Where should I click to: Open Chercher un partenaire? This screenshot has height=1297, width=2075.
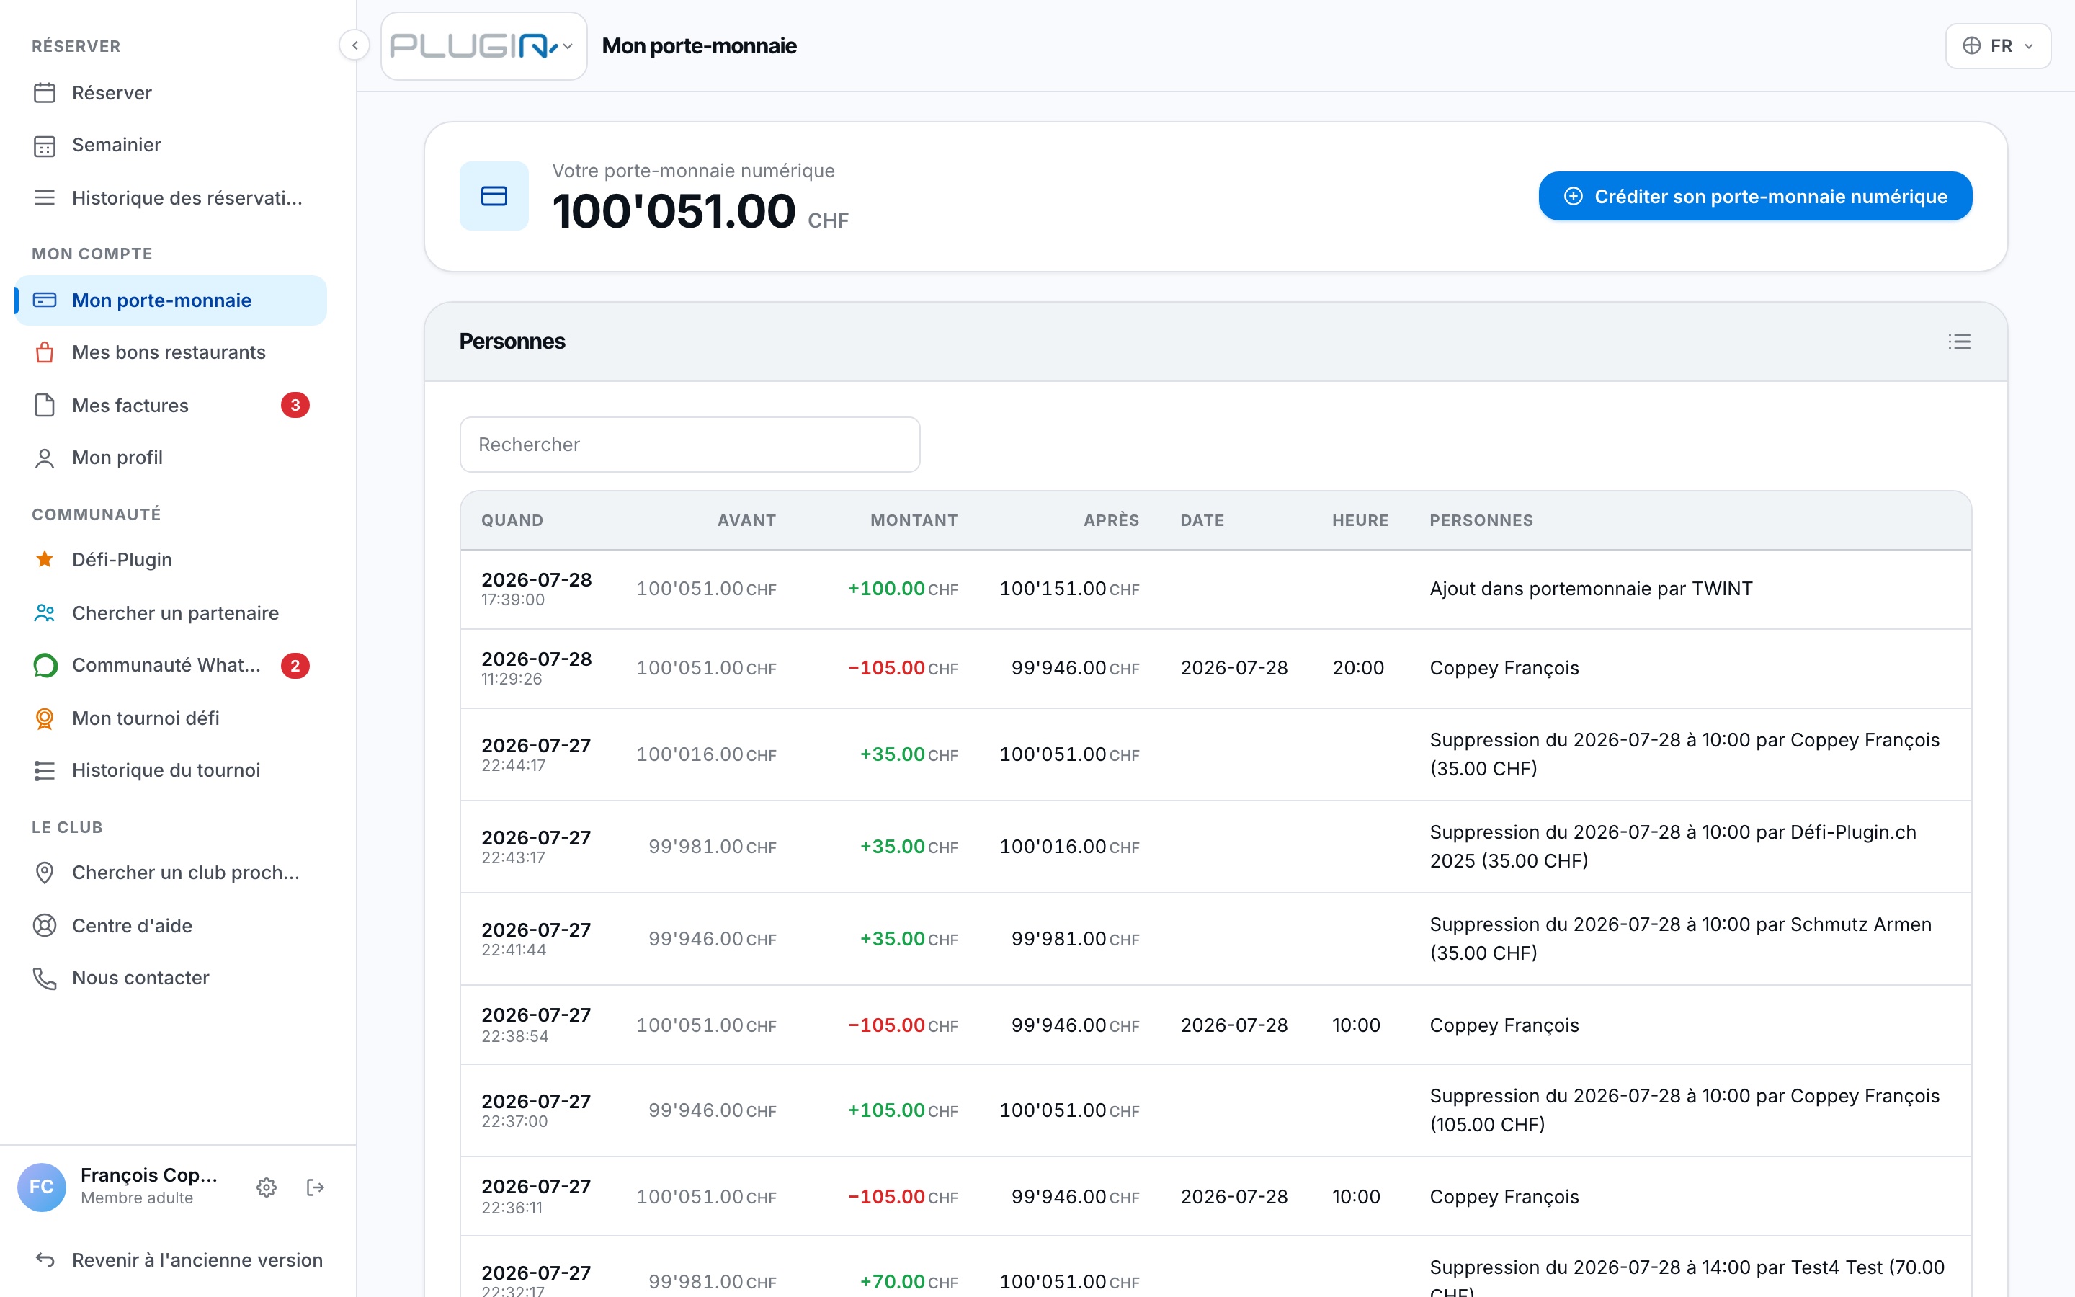[171, 612]
